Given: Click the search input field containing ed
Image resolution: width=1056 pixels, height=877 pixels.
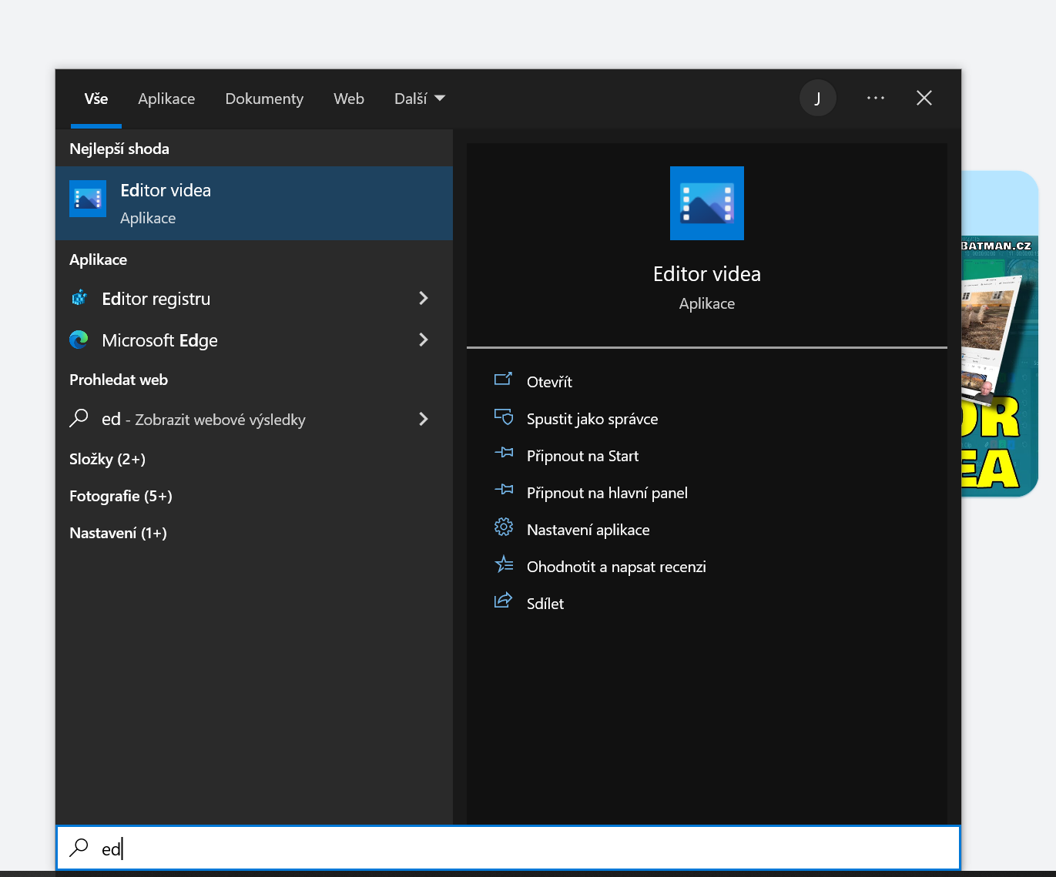Looking at the screenshot, I should click(508, 849).
